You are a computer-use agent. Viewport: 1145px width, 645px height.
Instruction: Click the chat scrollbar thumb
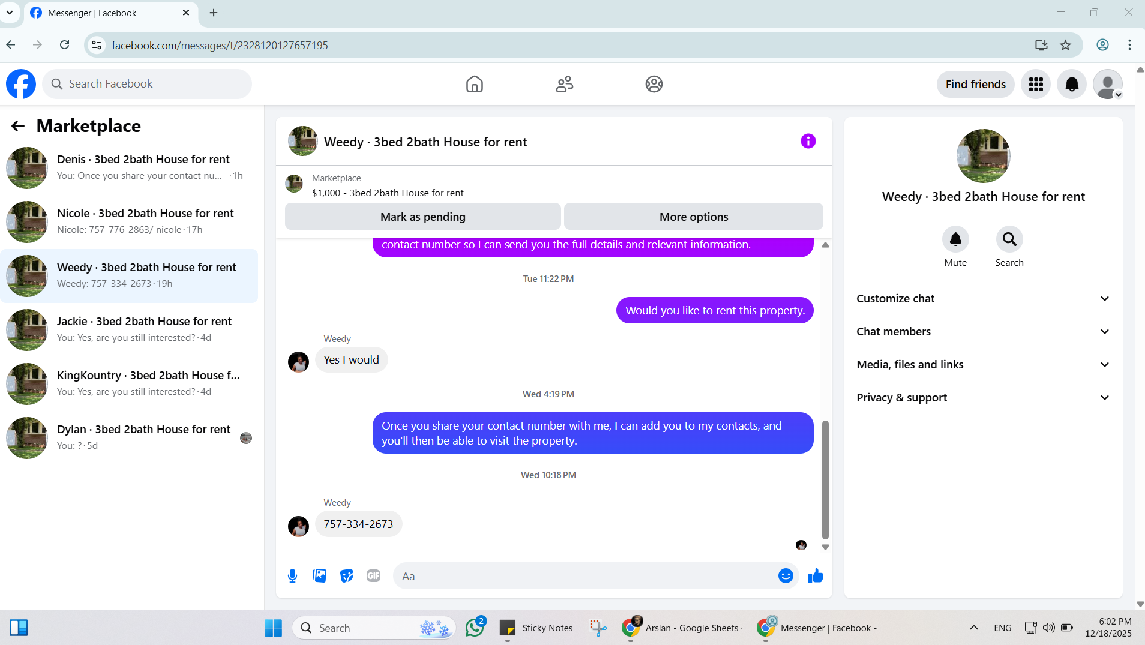(x=825, y=480)
